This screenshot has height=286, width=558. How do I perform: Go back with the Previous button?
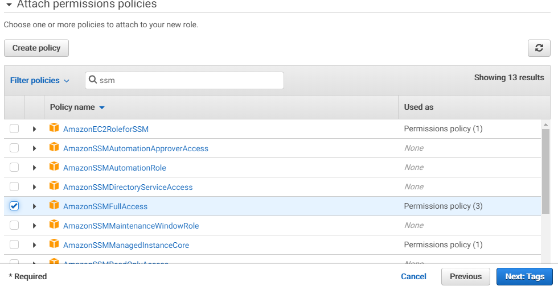point(466,276)
